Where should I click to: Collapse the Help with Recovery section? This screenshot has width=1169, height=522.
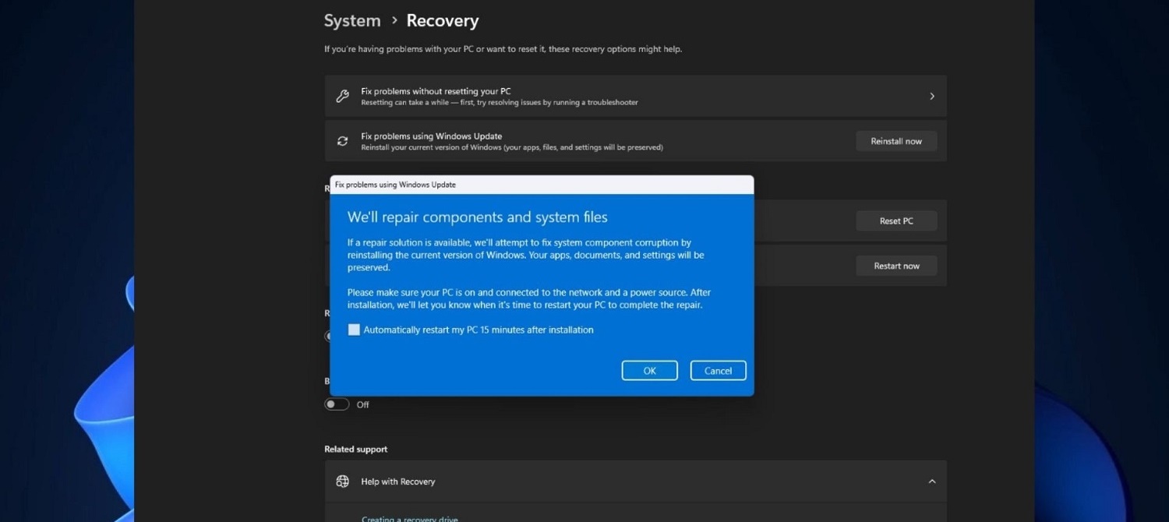(x=931, y=481)
